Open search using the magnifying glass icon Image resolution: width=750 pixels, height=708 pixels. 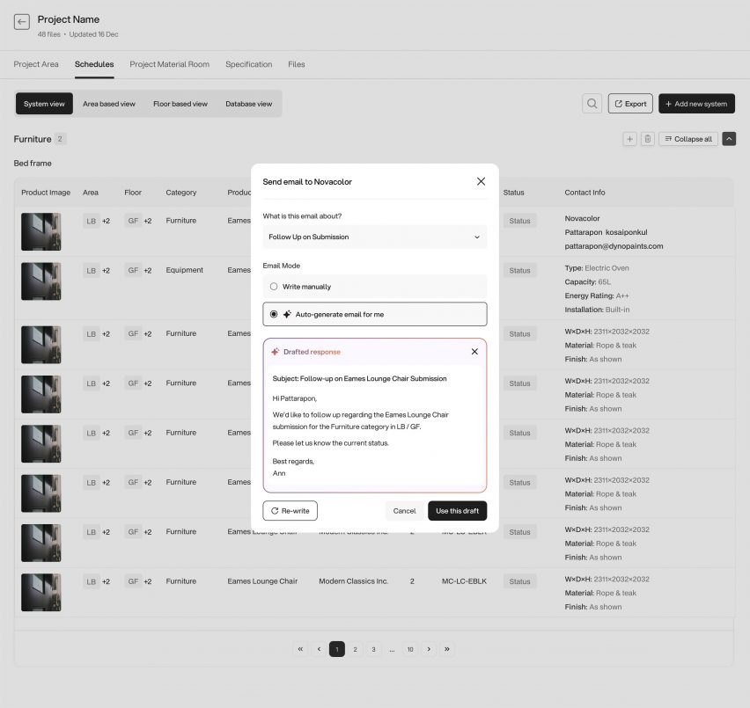pyautogui.click(x=592, y=103)
